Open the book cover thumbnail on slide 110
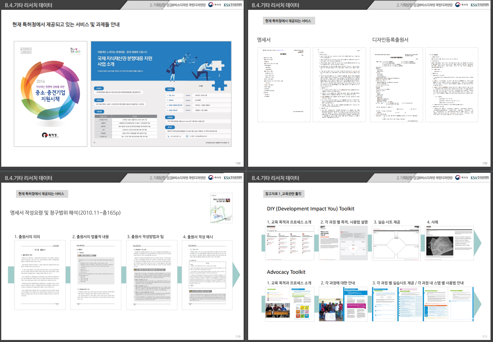 (221, 208)
